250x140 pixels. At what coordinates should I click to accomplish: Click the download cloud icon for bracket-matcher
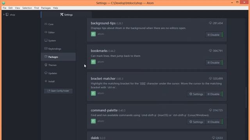click(211, 79)
